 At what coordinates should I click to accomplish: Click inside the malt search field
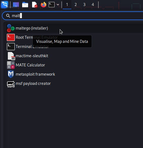tap(72, 16)
